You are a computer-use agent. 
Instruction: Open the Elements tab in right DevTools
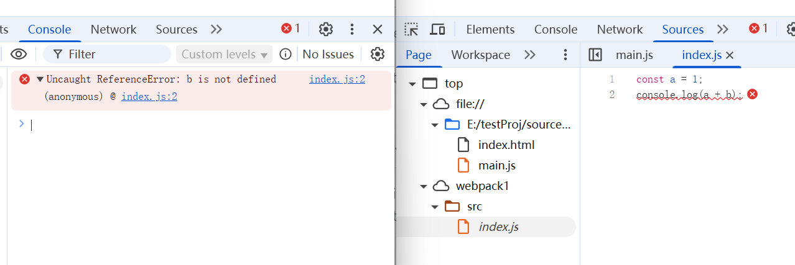coord(490,29)
